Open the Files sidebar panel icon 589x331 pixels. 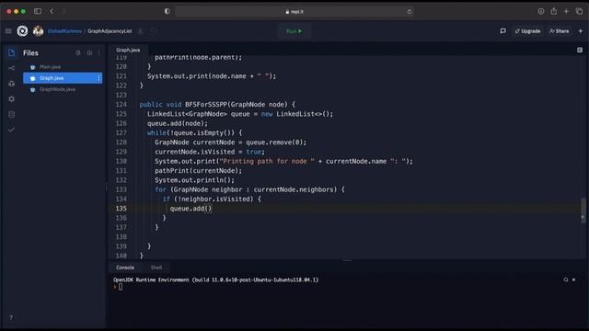click(12, 53)
